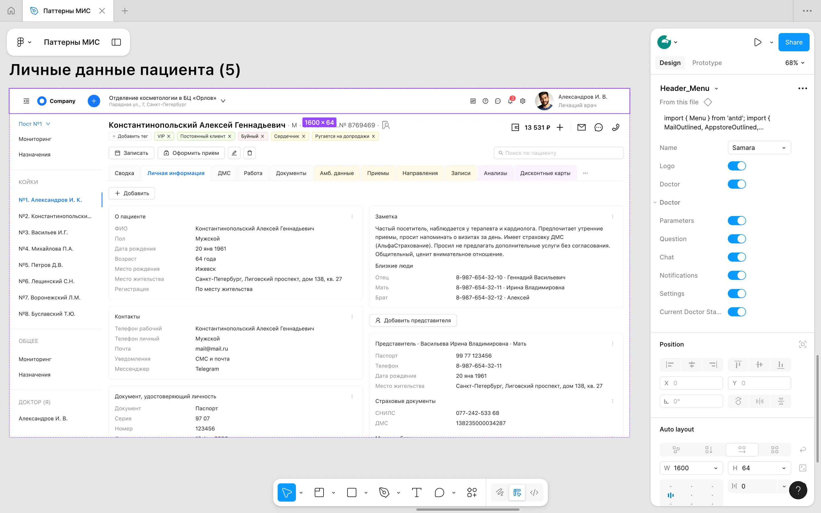This screenshot has height=513, width=821.
Task: Switch to the Prototype tab
Action: pos(707,63)
